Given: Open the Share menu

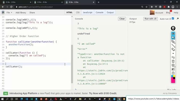Looking at the screenshot, I should coord(32,13).
